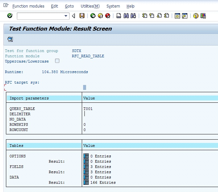Viewport: 218px width, 192px height.
Task: Click the 166 Entries result text
Action: click(x=103, y=182)
